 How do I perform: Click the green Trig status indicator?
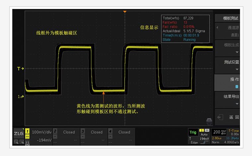[193, 132]
